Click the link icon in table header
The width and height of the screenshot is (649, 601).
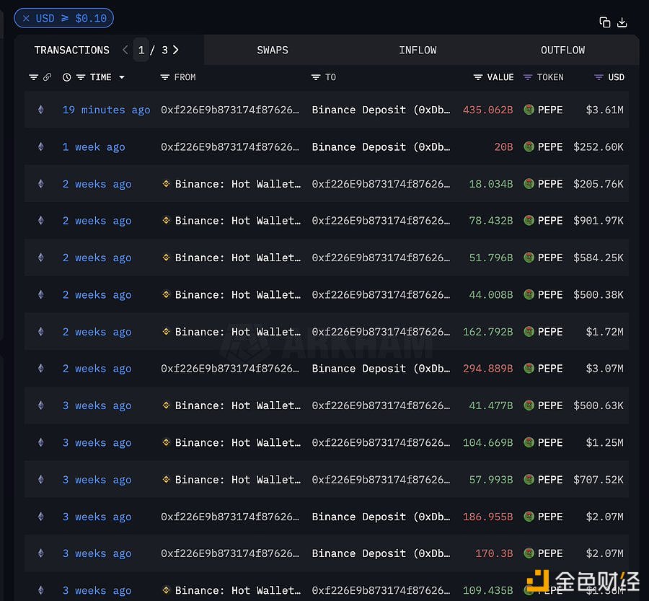point(47,77)
